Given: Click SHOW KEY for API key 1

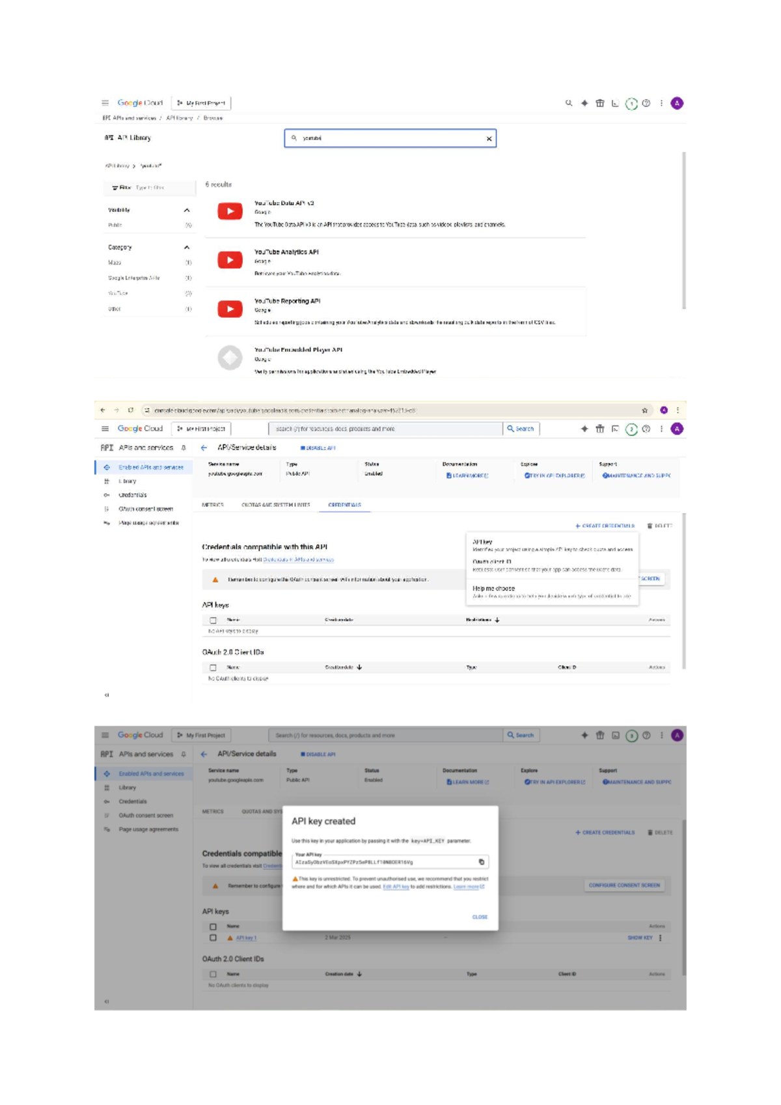Looking at the screenshot, I should click(x=640, y=938).
